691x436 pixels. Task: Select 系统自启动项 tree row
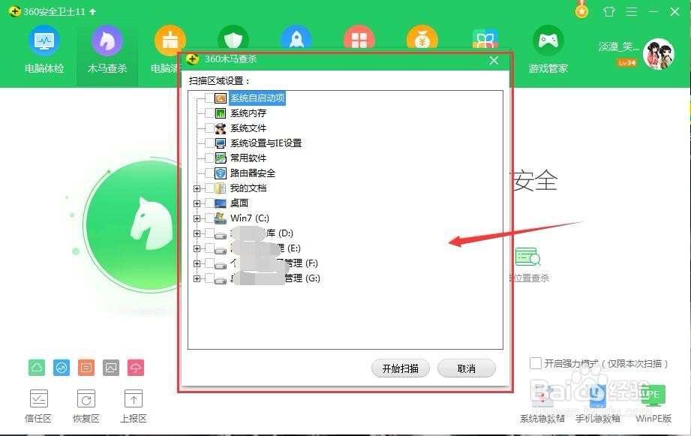tap(257, 98)
